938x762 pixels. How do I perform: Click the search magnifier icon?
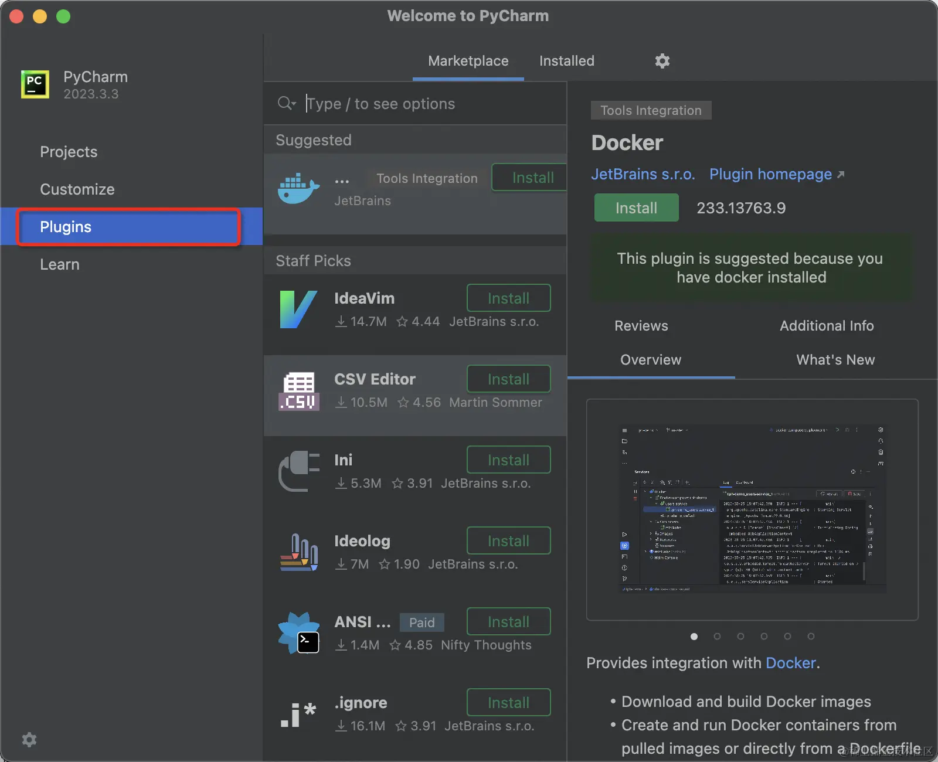286,104
